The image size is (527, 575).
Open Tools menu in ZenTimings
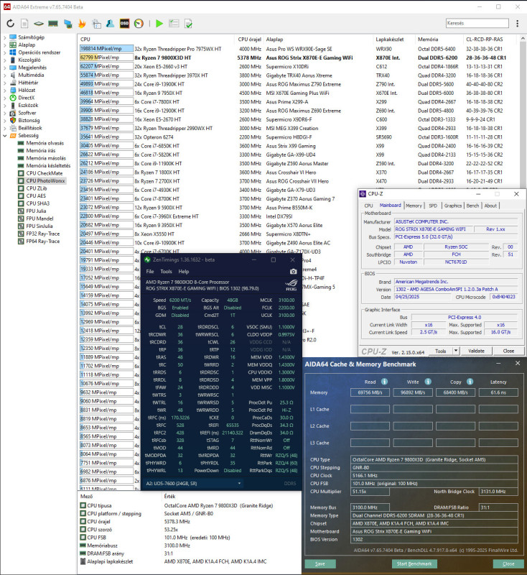tap(166, 272)
